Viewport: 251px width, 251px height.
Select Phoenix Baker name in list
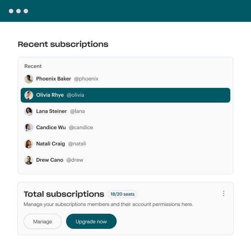coord(54,79)
